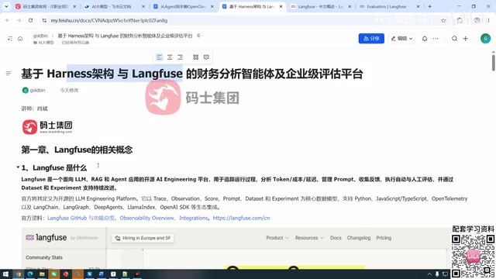Search within the document
This screenshot has height=279, width=496.
[x=455, y=39]
